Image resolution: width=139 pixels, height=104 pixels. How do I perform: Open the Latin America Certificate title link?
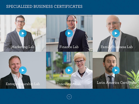point(117,83)
